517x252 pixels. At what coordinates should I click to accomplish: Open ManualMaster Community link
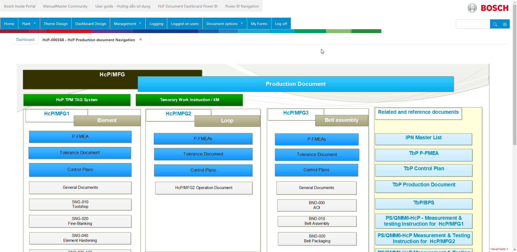point(65,6)
